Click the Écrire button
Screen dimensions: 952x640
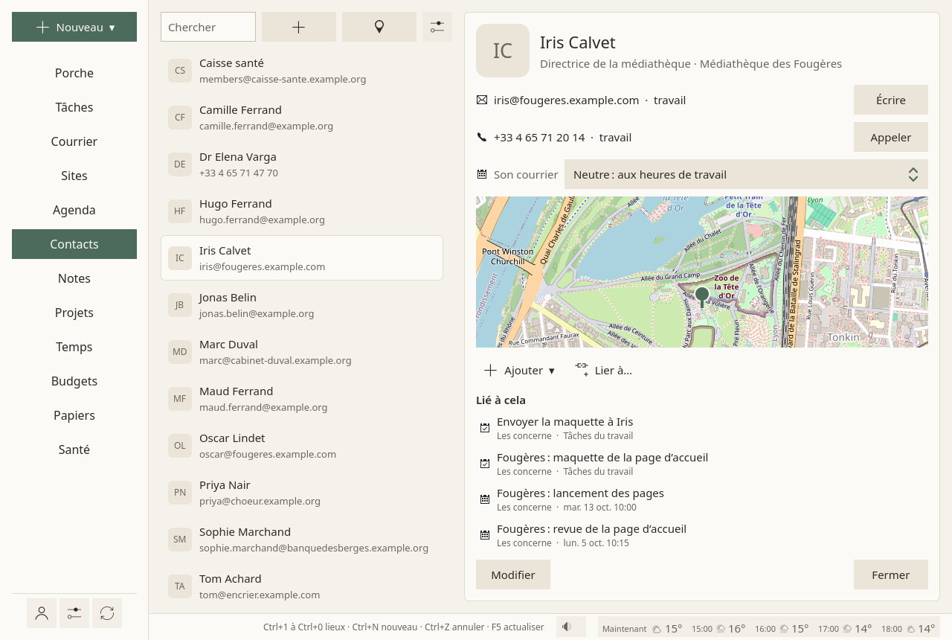[x=891, y=100]
